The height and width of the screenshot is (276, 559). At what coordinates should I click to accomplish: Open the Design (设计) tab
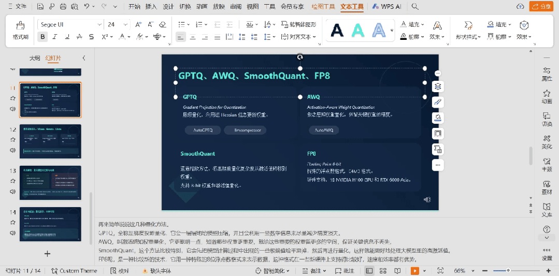click(x=168, y=6)
